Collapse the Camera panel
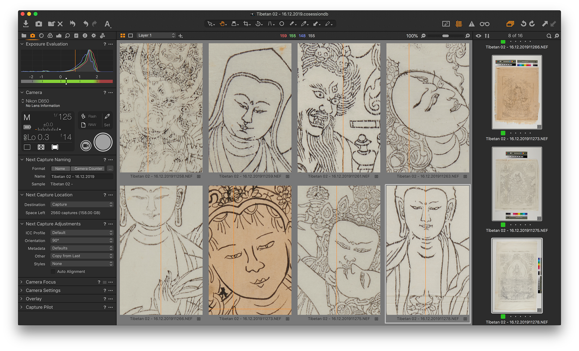The image size is (579, 351). click(22, 92)
